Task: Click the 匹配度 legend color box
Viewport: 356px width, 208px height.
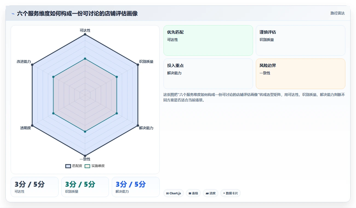Action: point(68,166)
